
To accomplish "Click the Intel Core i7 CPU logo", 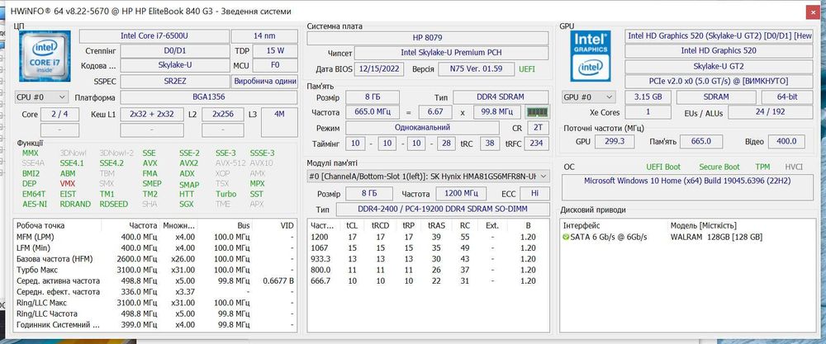I will click(x=45, y=56).
